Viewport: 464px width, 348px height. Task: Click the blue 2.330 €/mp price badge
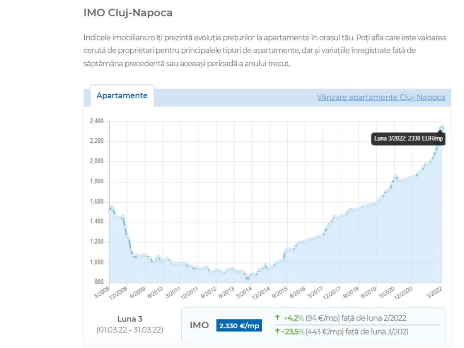point(239,325)
